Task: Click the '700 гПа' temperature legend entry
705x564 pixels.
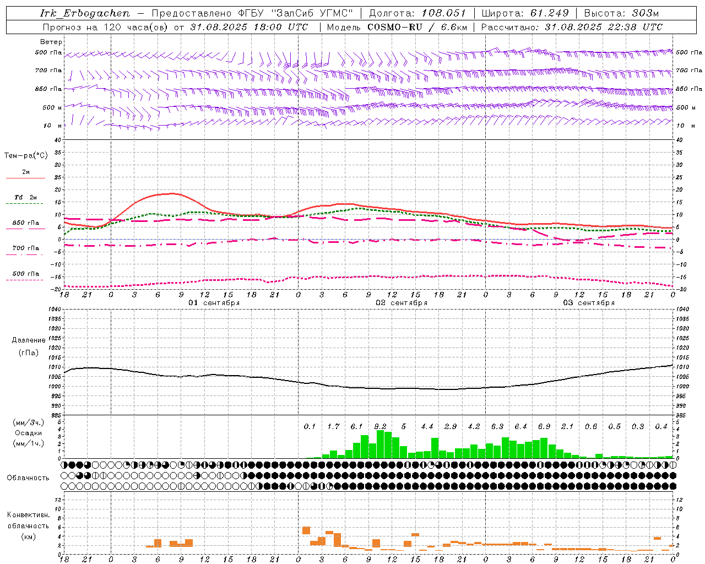Action: 25,248
